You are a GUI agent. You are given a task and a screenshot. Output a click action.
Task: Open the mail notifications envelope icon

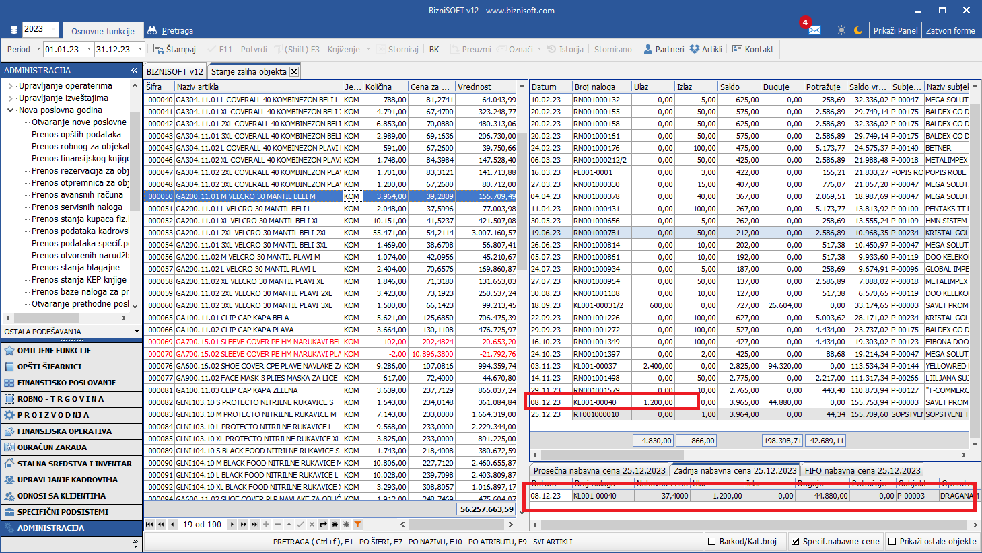814,30
